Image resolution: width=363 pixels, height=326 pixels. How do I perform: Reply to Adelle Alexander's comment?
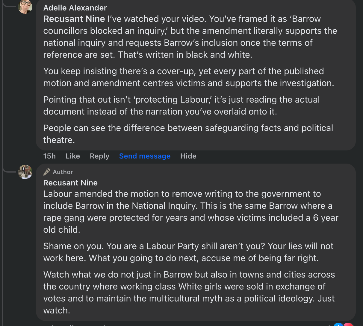tap(99, 156)
